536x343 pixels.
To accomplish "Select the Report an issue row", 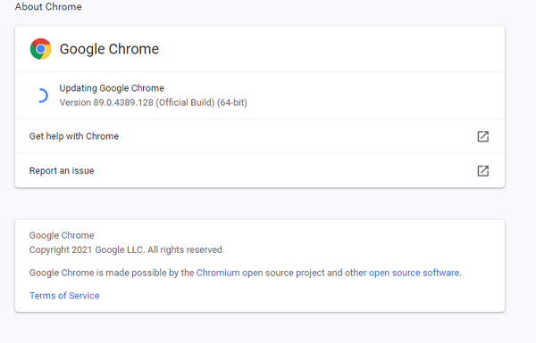I will (260, 171).
